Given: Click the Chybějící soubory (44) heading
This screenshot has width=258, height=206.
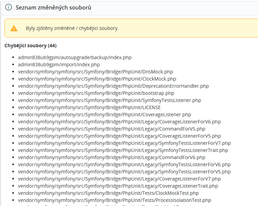Looking at the screenshot, I should point(30,46).
